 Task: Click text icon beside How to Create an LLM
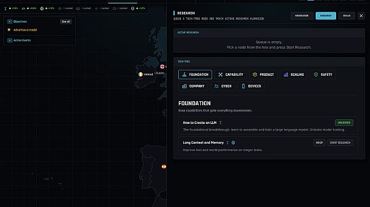221,123
